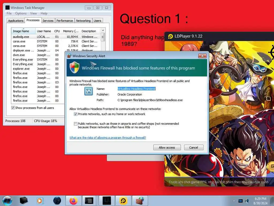The height and width of the screenshot is (206, 274).
Task: Switch to Firefox on the taskbar
Action: (x=74, y=201)
